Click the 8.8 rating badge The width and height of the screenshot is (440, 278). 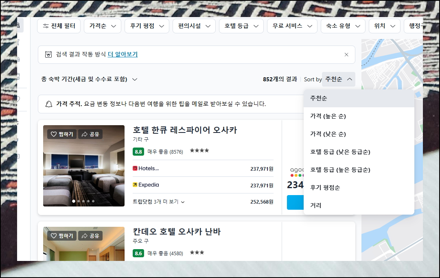click(x=138, y=152)
